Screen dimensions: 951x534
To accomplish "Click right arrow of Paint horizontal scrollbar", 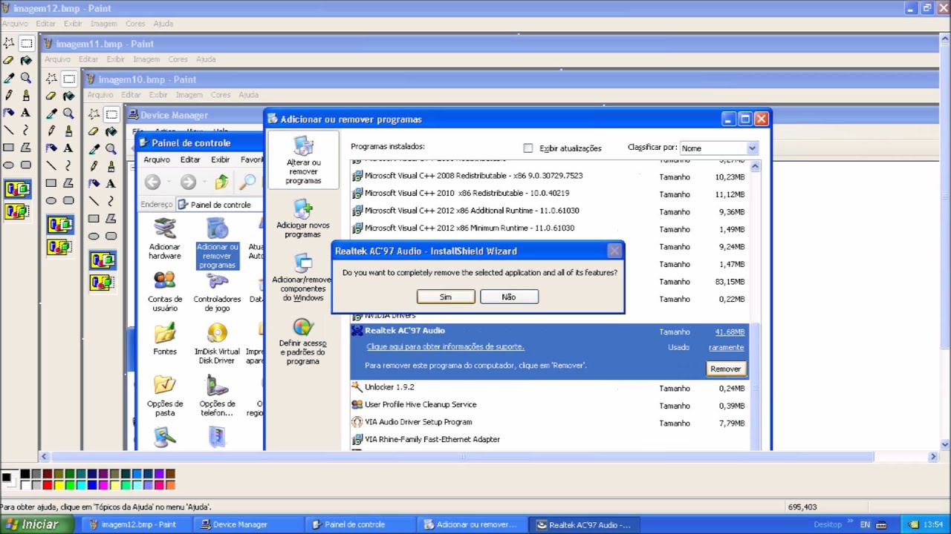I will click(x=933, y=457).
